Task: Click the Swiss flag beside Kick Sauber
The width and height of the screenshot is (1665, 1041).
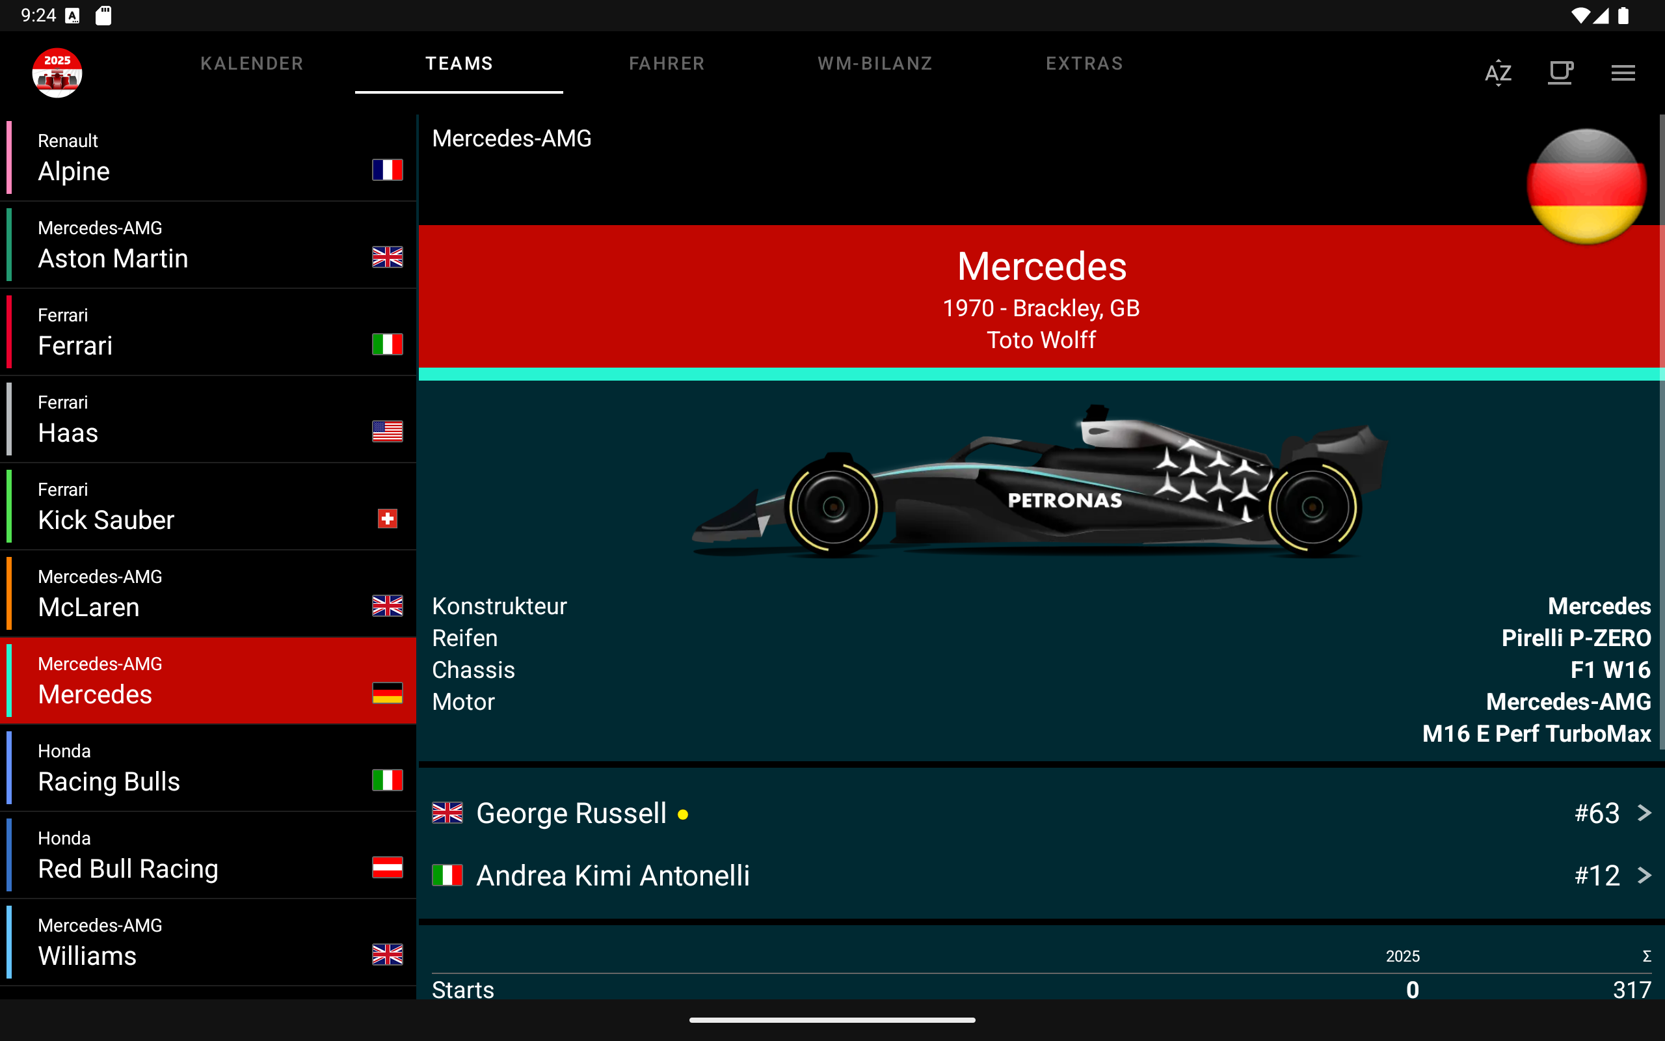Action: point(388,519)
